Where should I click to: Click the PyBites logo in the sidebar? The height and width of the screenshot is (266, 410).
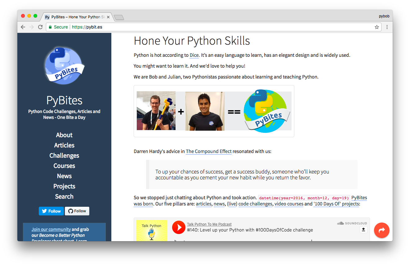point(64,65)
